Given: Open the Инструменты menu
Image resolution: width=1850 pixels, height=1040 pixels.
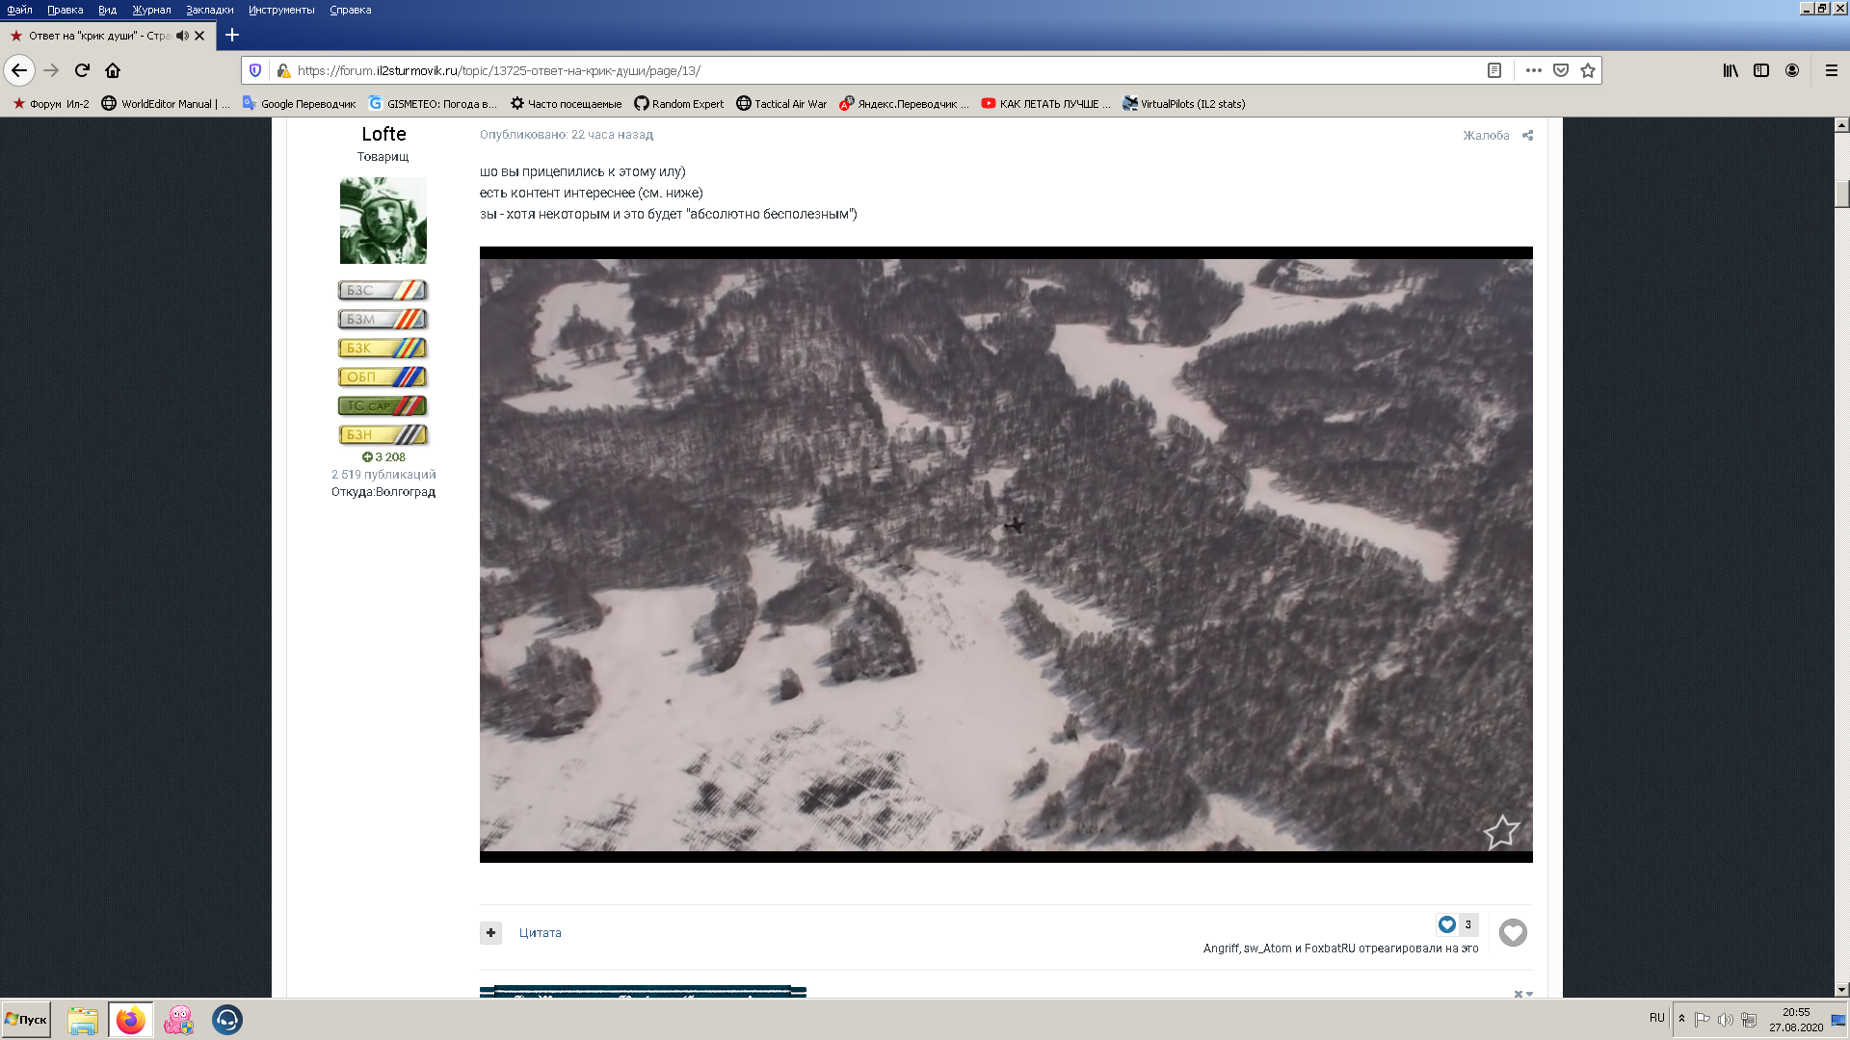Looking at the screenshot, I should pos(281,10).
